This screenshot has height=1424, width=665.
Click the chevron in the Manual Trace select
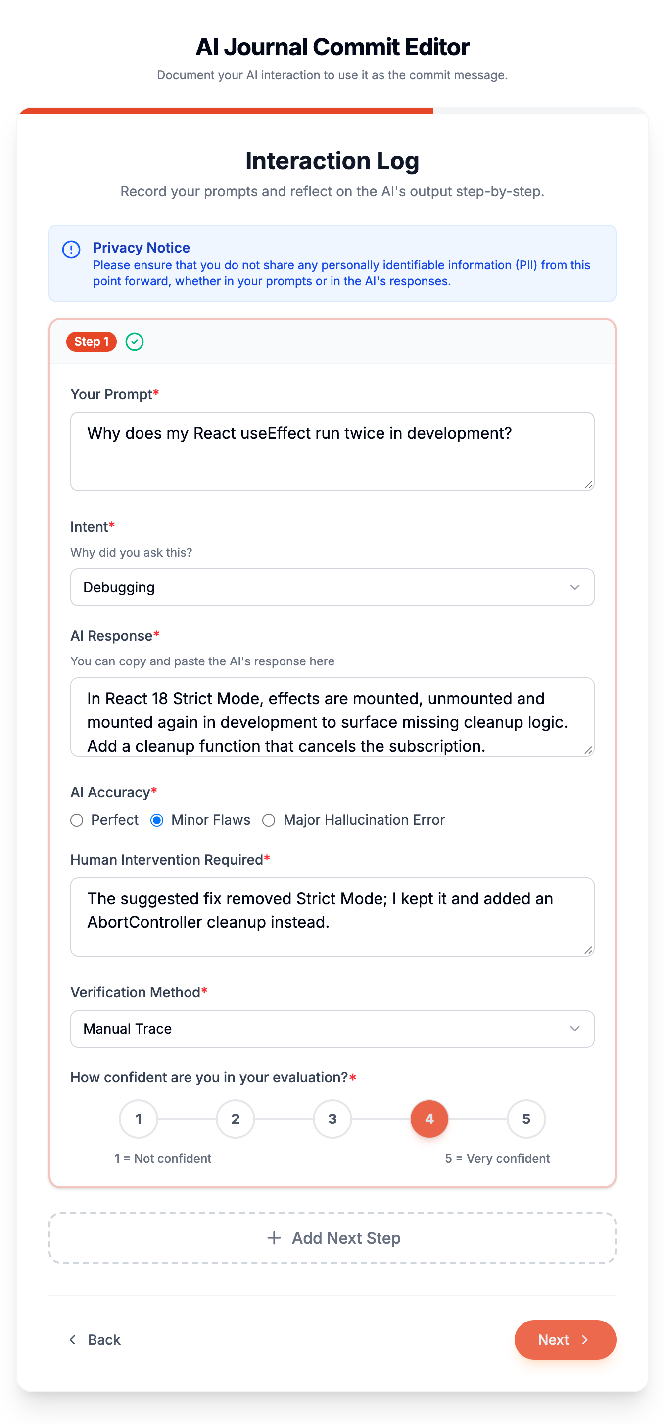point(575,1029)
